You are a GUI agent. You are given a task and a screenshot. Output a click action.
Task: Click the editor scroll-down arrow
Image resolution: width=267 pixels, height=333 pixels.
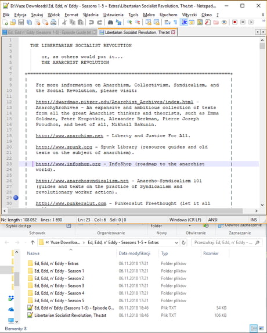(262, 205)
